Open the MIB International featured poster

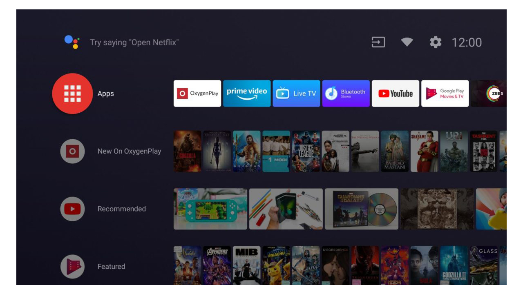coord(246,265)
